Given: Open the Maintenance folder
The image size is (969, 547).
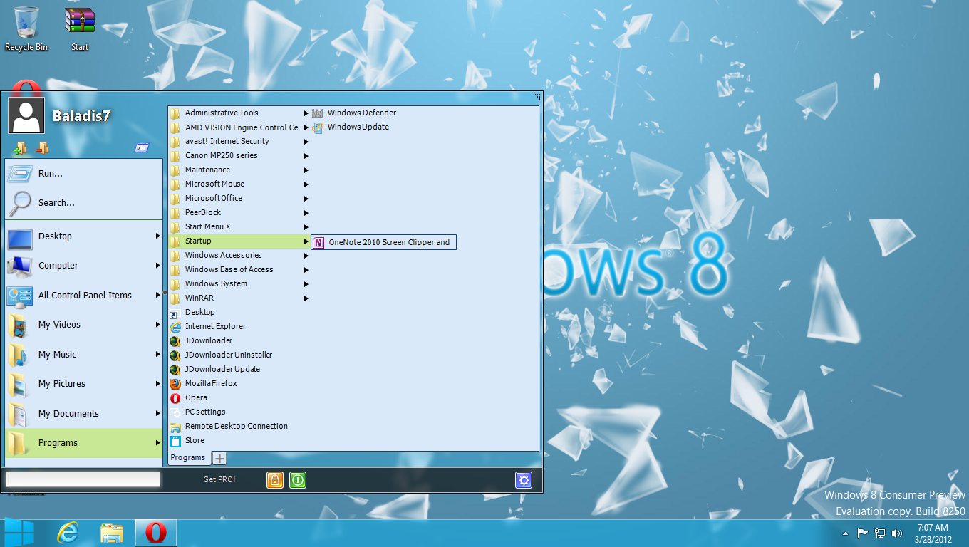Looking at the screenshot, I should (x=239, y=170).
